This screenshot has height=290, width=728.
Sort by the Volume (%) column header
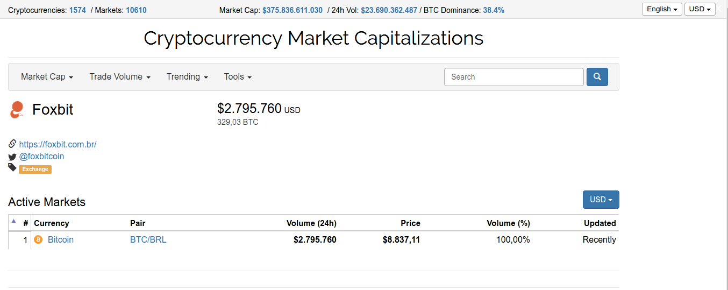508,223
